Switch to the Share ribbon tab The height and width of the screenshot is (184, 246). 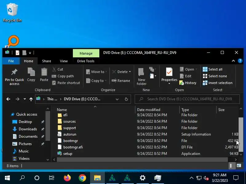coord(46,61)
